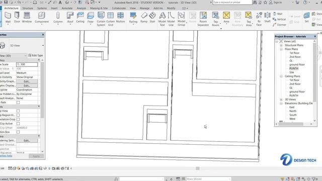Open the PLINTH floor plan view
The height and width of the screenshot is (181, 322).
[294, 68]
